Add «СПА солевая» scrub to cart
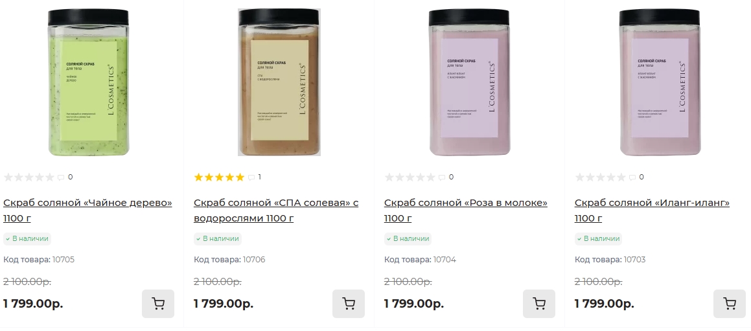 click(x=349, y=303)
